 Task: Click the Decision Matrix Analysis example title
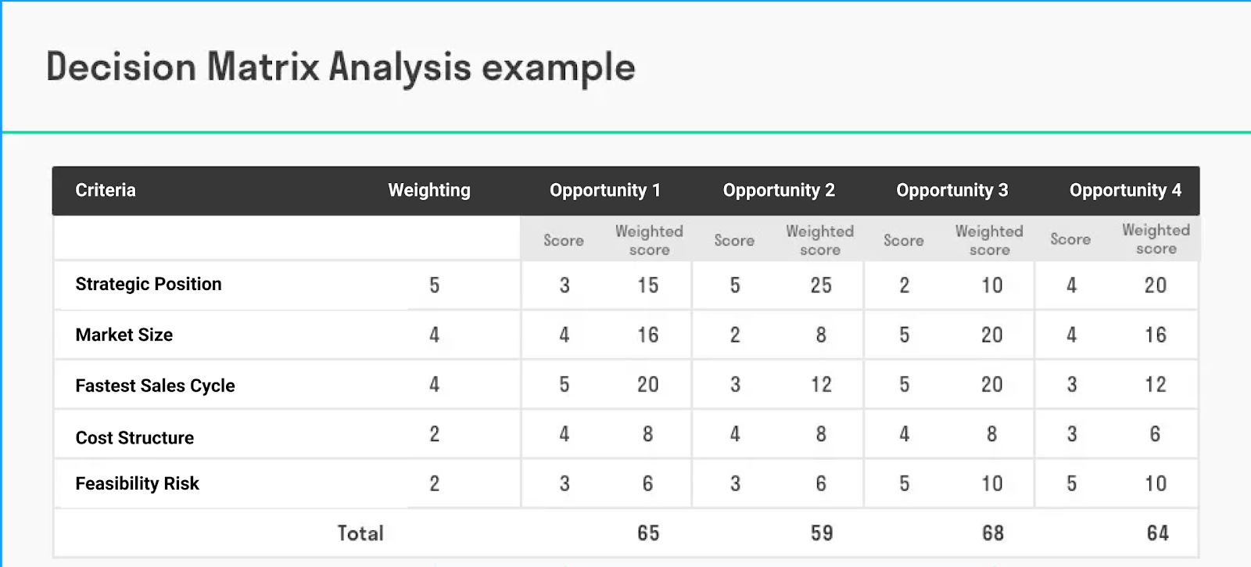pyautogui.click(x=340, y=67)
